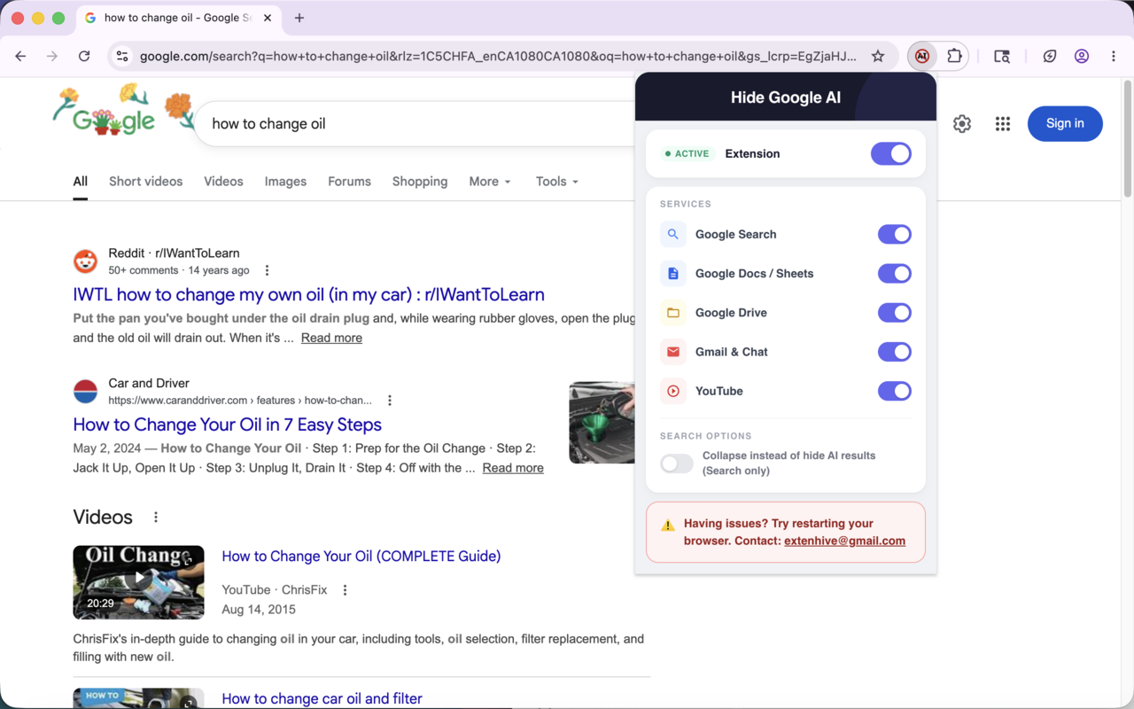Click the YouTube play service icon
The height and width of the screenshot is (709, 1134).
[673, 391]
